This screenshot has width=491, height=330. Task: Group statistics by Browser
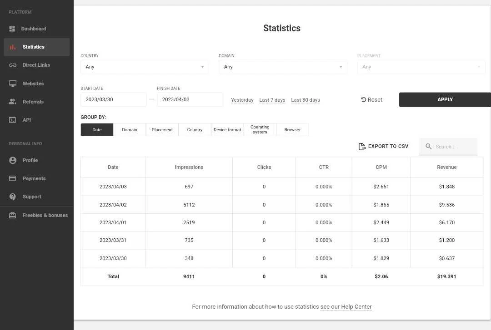click(x=292, y=129)
